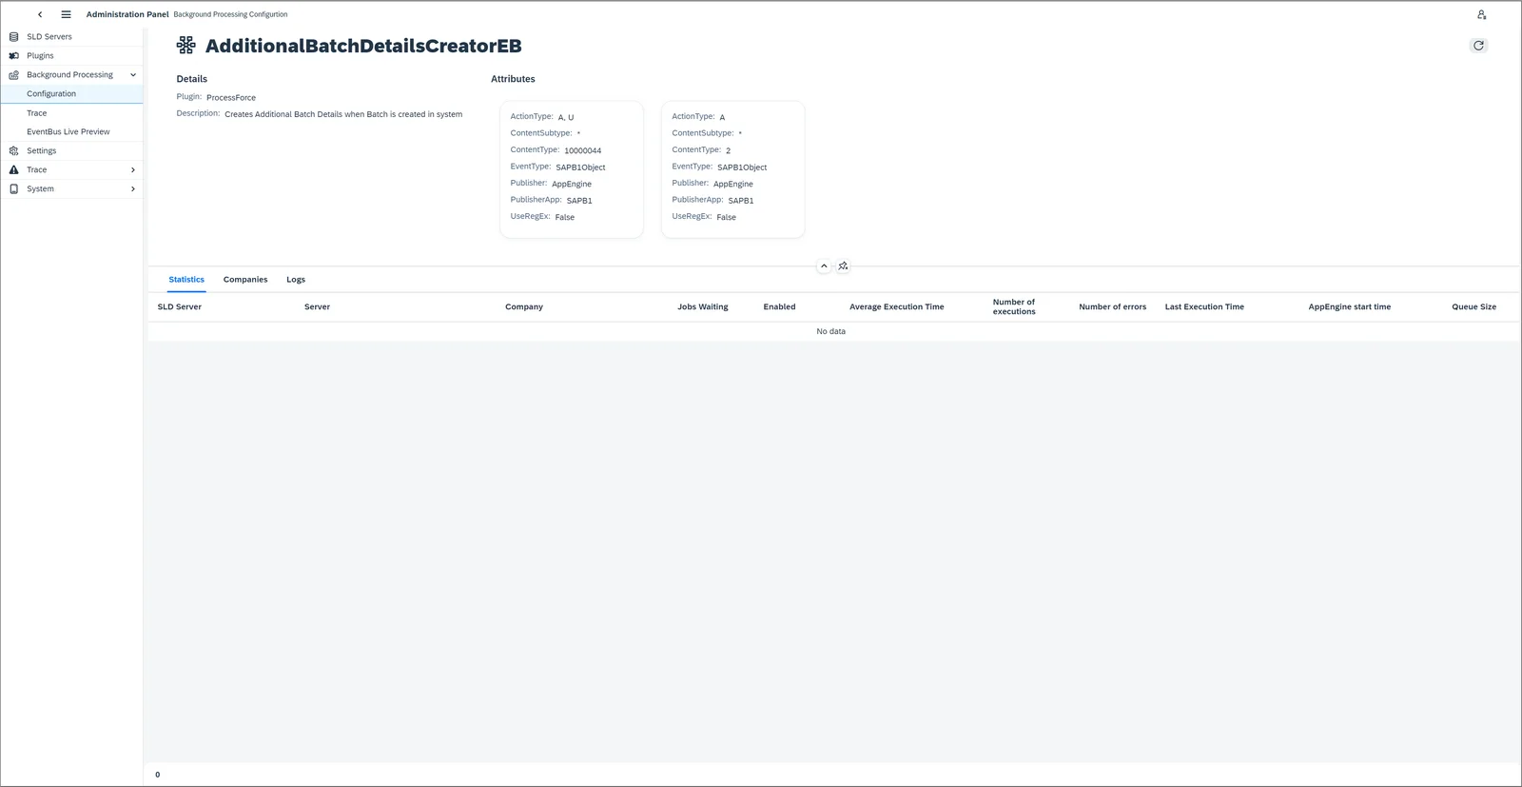The width and height of the screenshot is (1522, 787).
Task: Click the Company column header
Action: (x=524, y=306)
